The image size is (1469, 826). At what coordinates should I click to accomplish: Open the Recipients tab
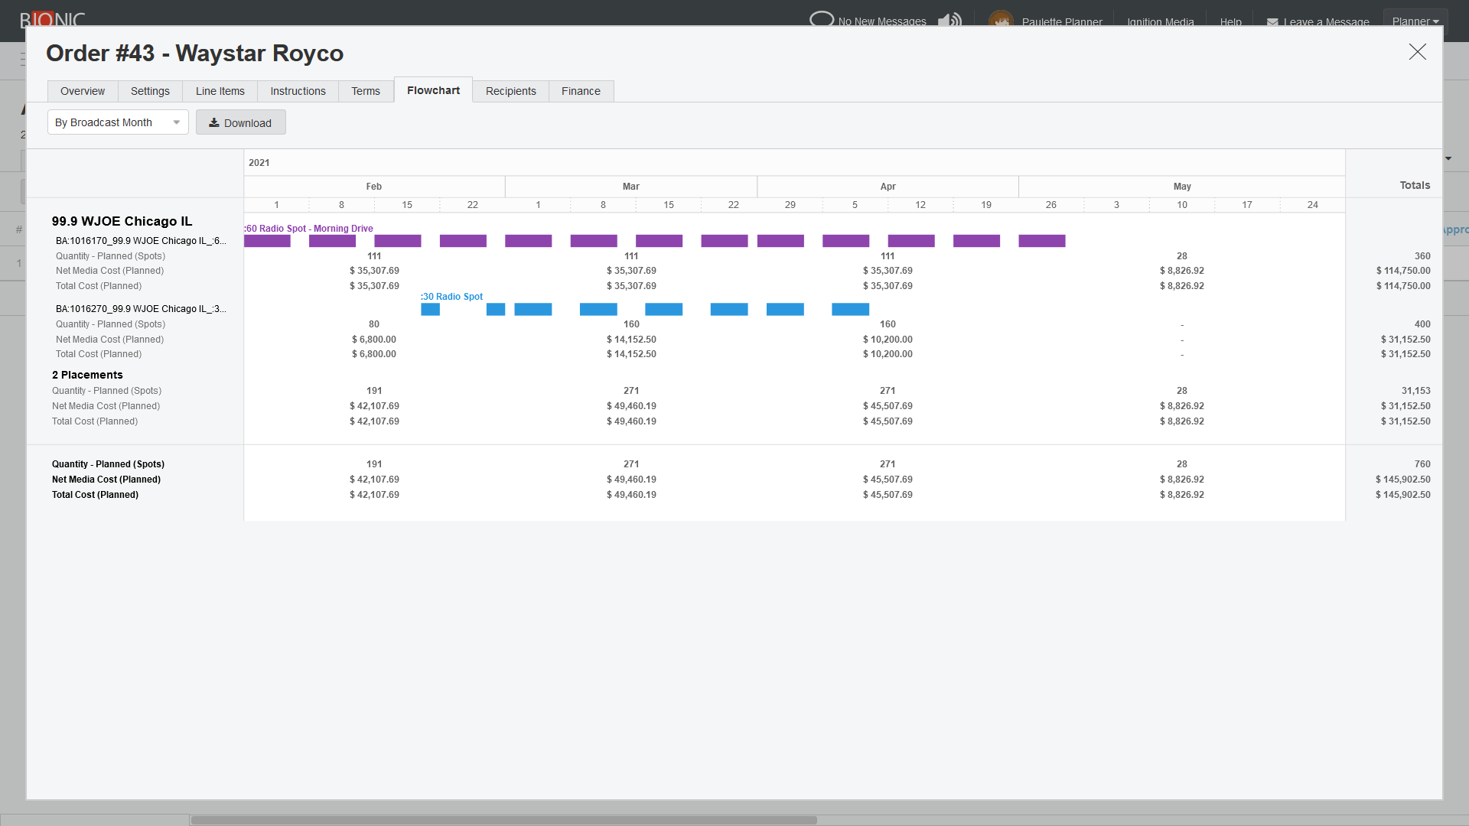pyautogui.click(x=510, y=91)
